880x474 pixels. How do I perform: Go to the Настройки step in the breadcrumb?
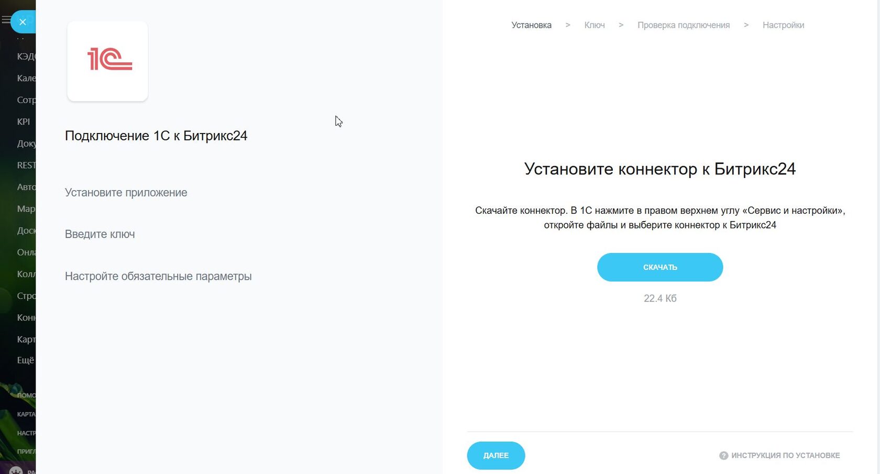click(783, 25)
